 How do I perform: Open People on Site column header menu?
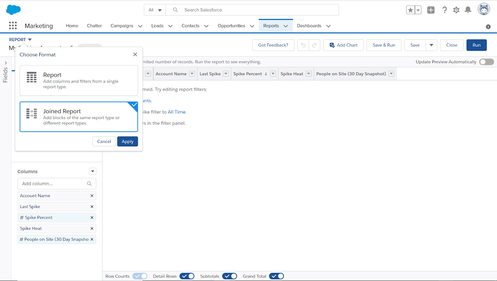pyautogui.click(x=391, y=74)
